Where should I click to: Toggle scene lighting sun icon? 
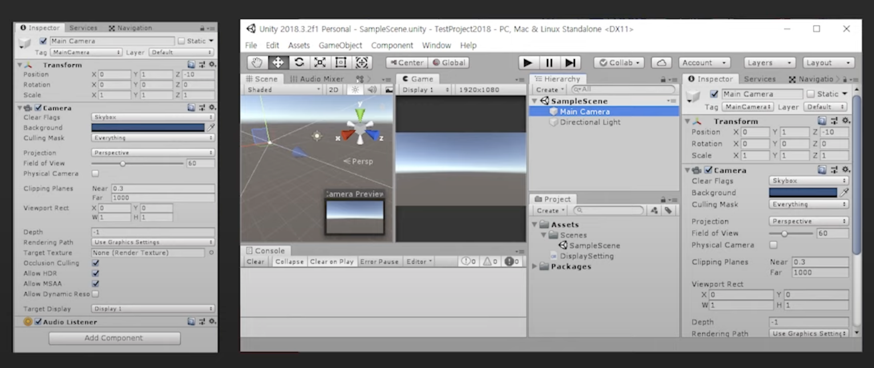(355, 89)
